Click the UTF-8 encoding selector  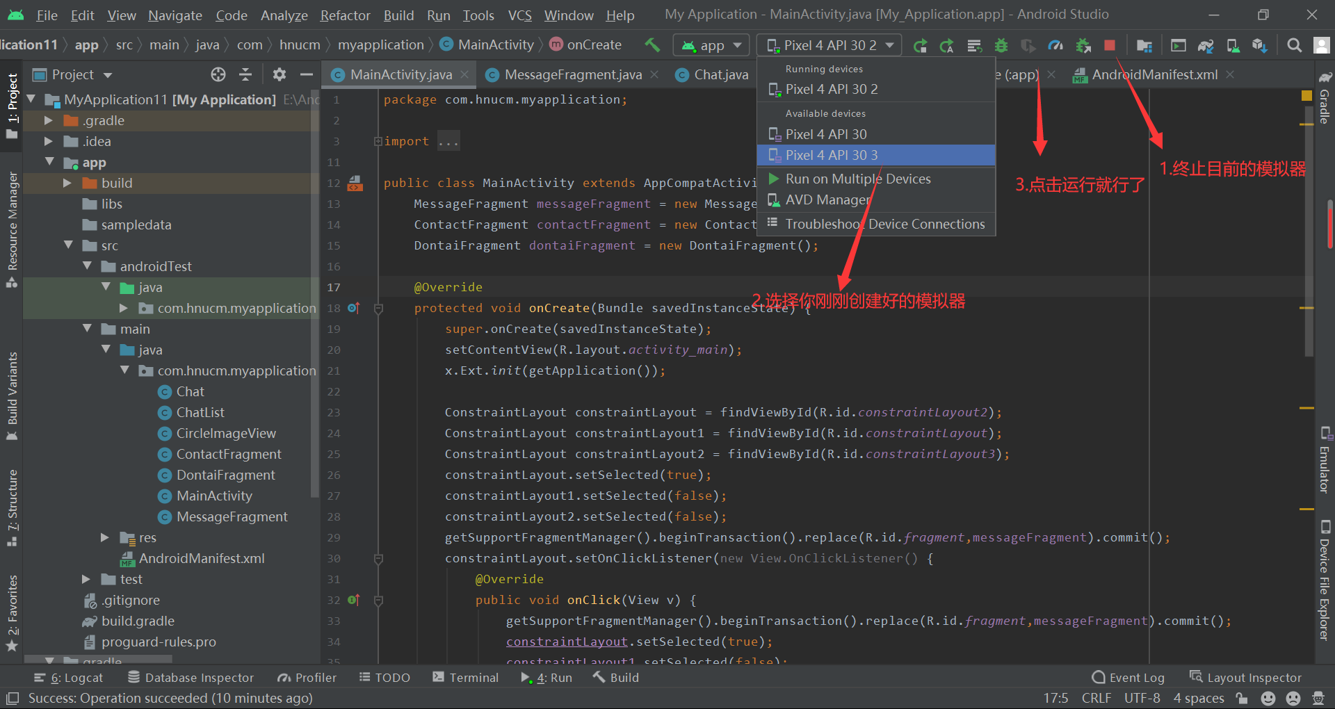click(x=1142, y=698)
